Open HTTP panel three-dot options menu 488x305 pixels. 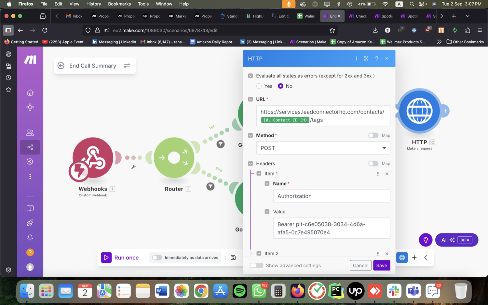[356, 59]
